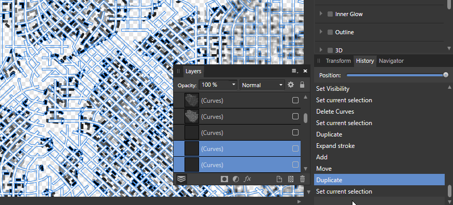Click Layers list scroll up arrow

pos(306,97)
